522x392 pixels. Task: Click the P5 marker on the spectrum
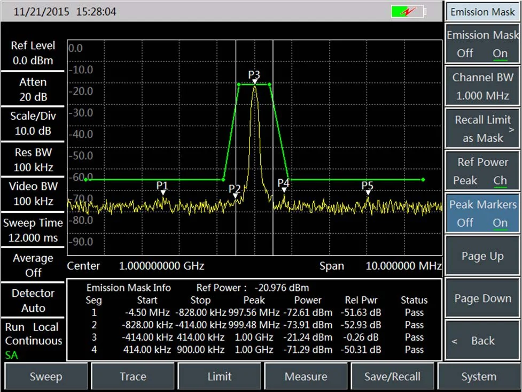368,192
